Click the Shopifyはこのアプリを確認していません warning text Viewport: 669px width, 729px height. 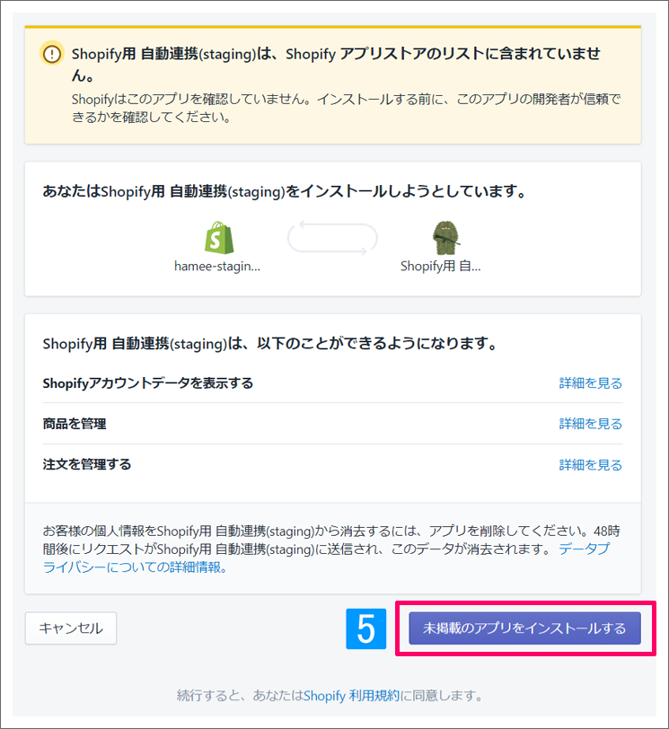347,108
